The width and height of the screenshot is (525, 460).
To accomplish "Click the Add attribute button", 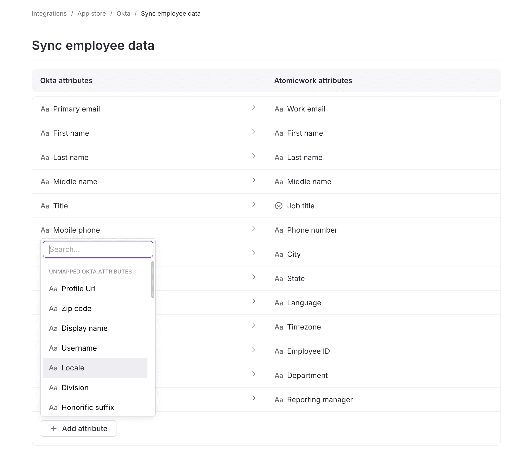I will click(x=78, y=428).
